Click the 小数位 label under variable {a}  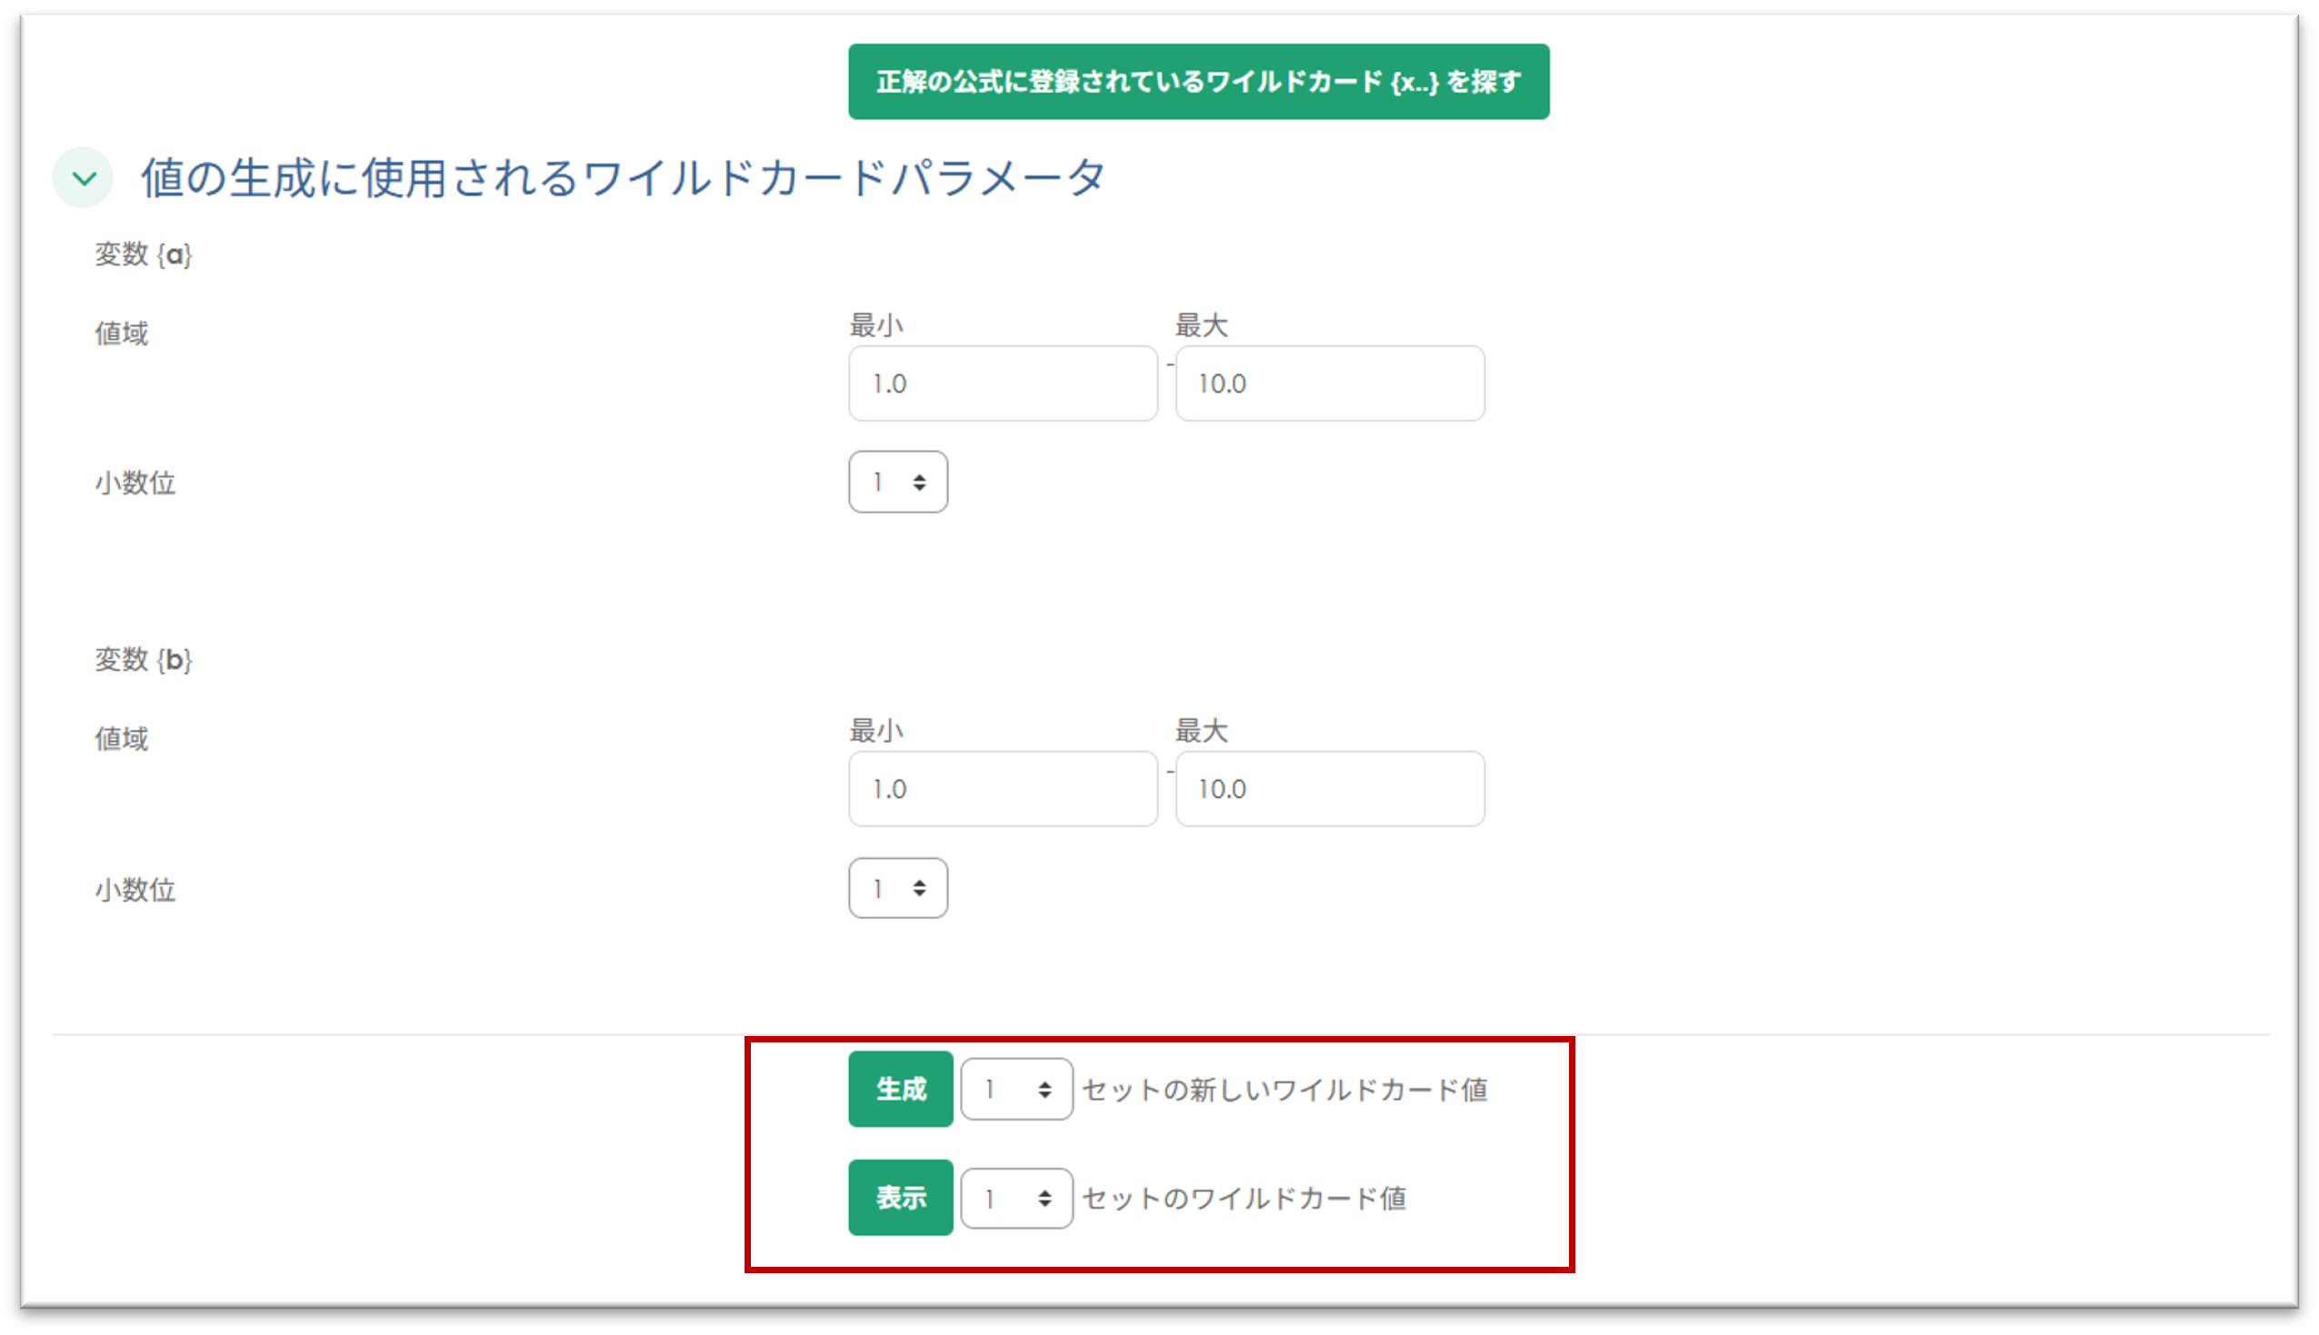(x=135, y=483)
